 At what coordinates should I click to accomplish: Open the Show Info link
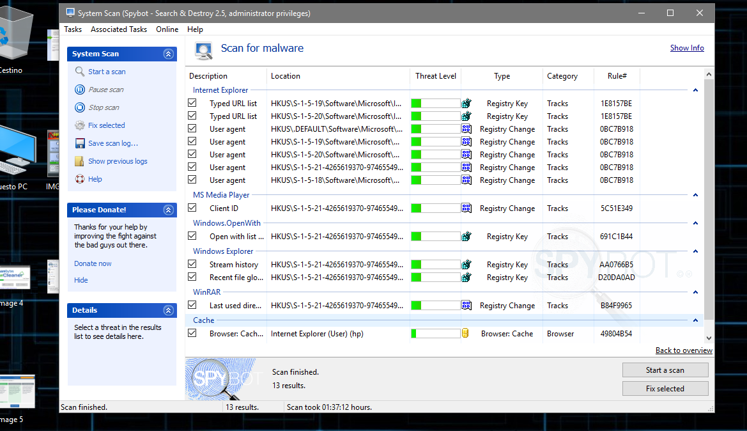[x=687, y=48]
